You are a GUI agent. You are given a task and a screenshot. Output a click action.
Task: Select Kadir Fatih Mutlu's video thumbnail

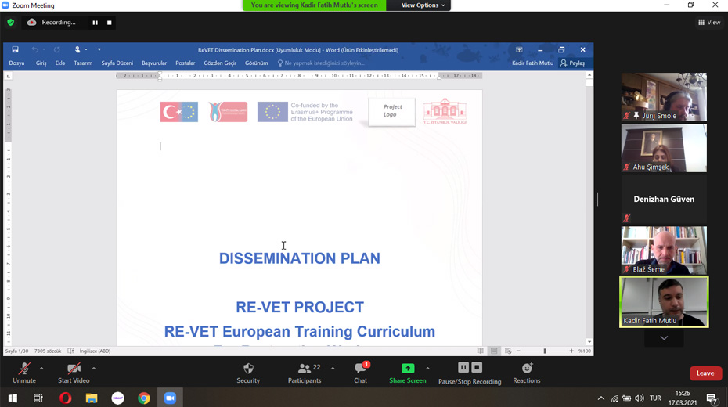664,301
